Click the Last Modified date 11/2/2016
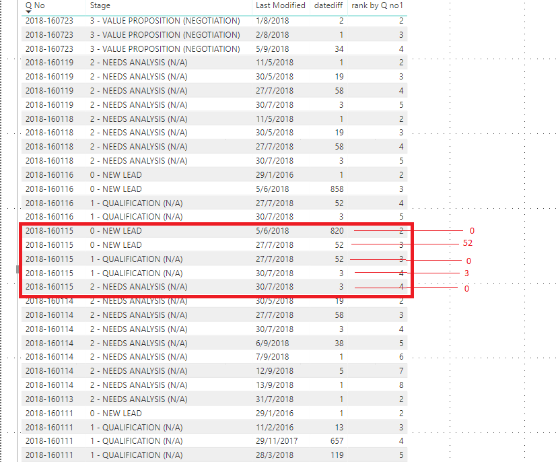 point(275,428)
